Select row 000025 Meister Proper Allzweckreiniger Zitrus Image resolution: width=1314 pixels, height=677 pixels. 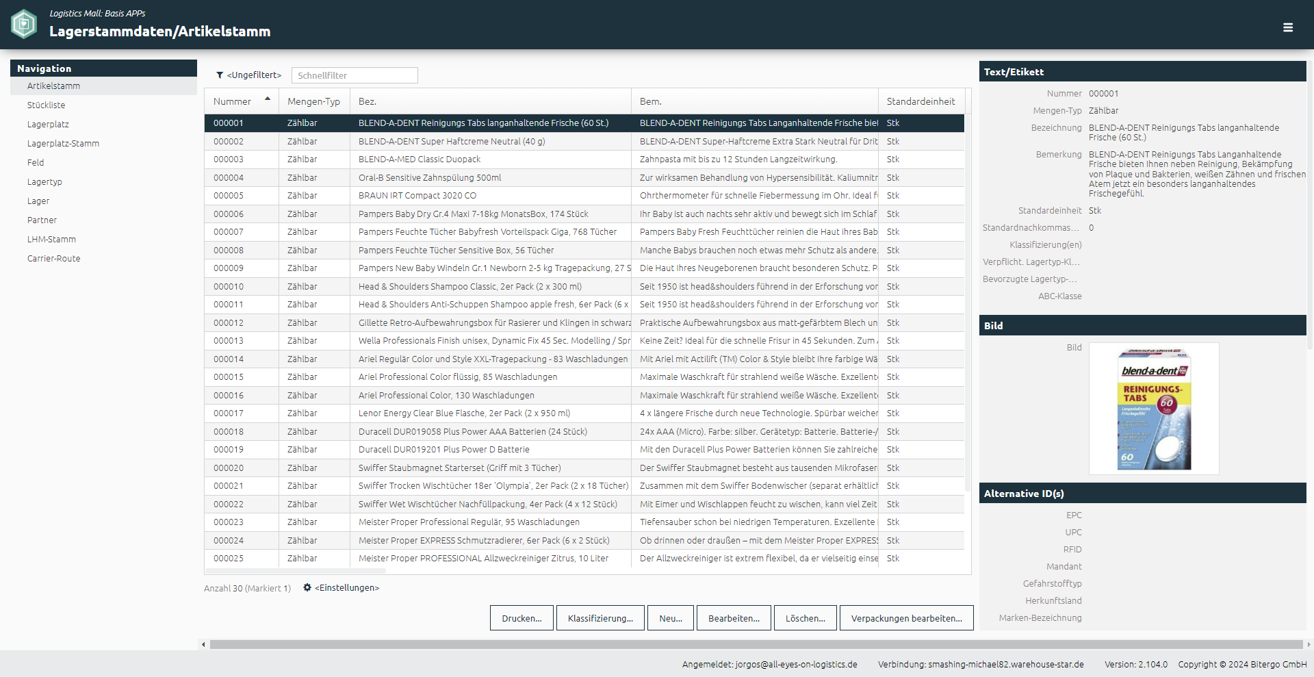584,559
